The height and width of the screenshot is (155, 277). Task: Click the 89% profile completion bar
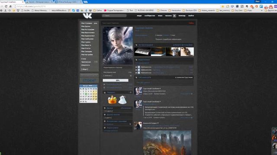pos(116,81)
